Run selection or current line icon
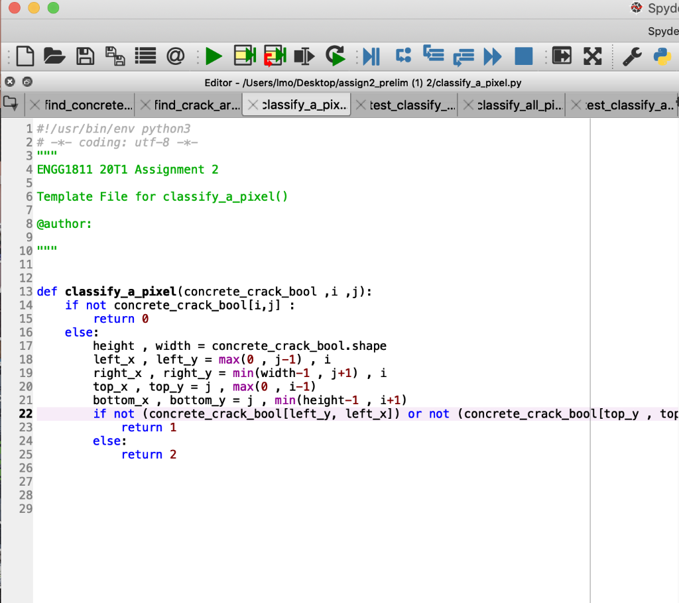 [x=304, y=56]
